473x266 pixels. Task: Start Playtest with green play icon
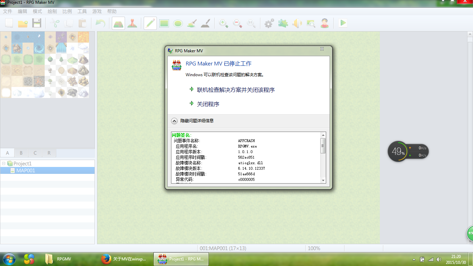(x=343, y=23)
